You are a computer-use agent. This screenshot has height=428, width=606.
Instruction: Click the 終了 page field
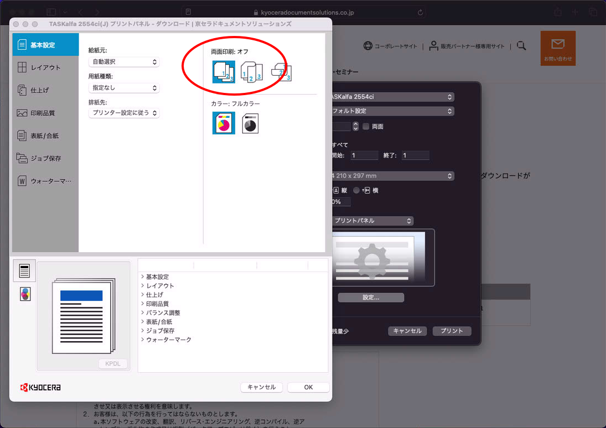416,155
